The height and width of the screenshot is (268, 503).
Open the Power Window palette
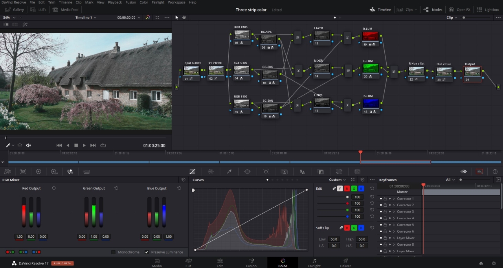(x=247, y=172)
